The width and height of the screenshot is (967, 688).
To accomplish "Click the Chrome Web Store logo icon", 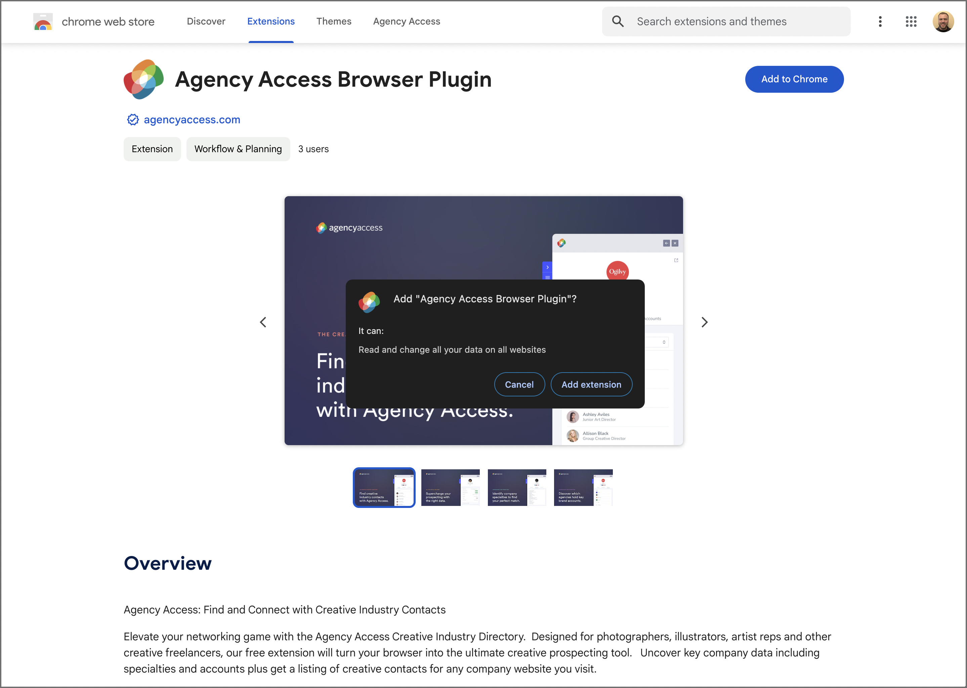I will 43,21.
